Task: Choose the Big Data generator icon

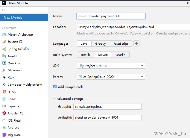Action: (x=4, y=135)
